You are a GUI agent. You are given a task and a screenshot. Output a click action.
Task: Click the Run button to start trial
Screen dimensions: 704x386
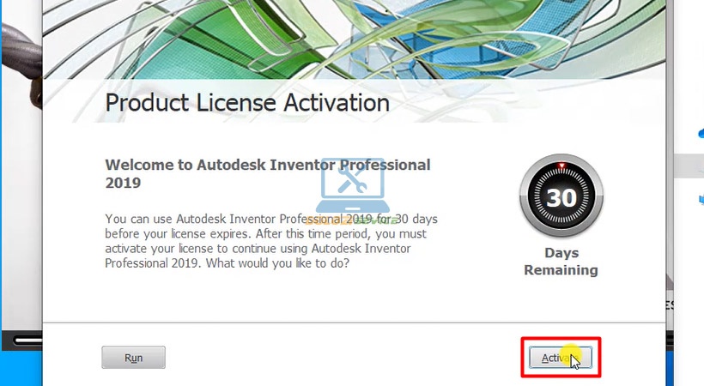click(x=133, y=358)
